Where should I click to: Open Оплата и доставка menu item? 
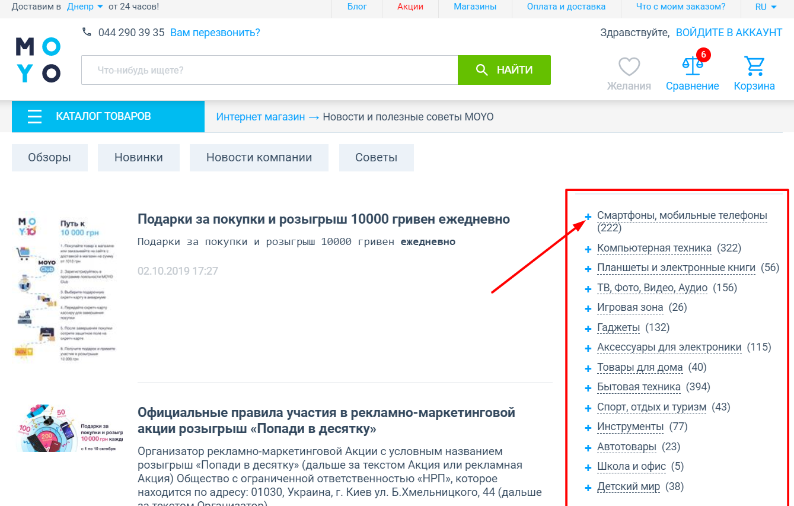click(566, 7)
